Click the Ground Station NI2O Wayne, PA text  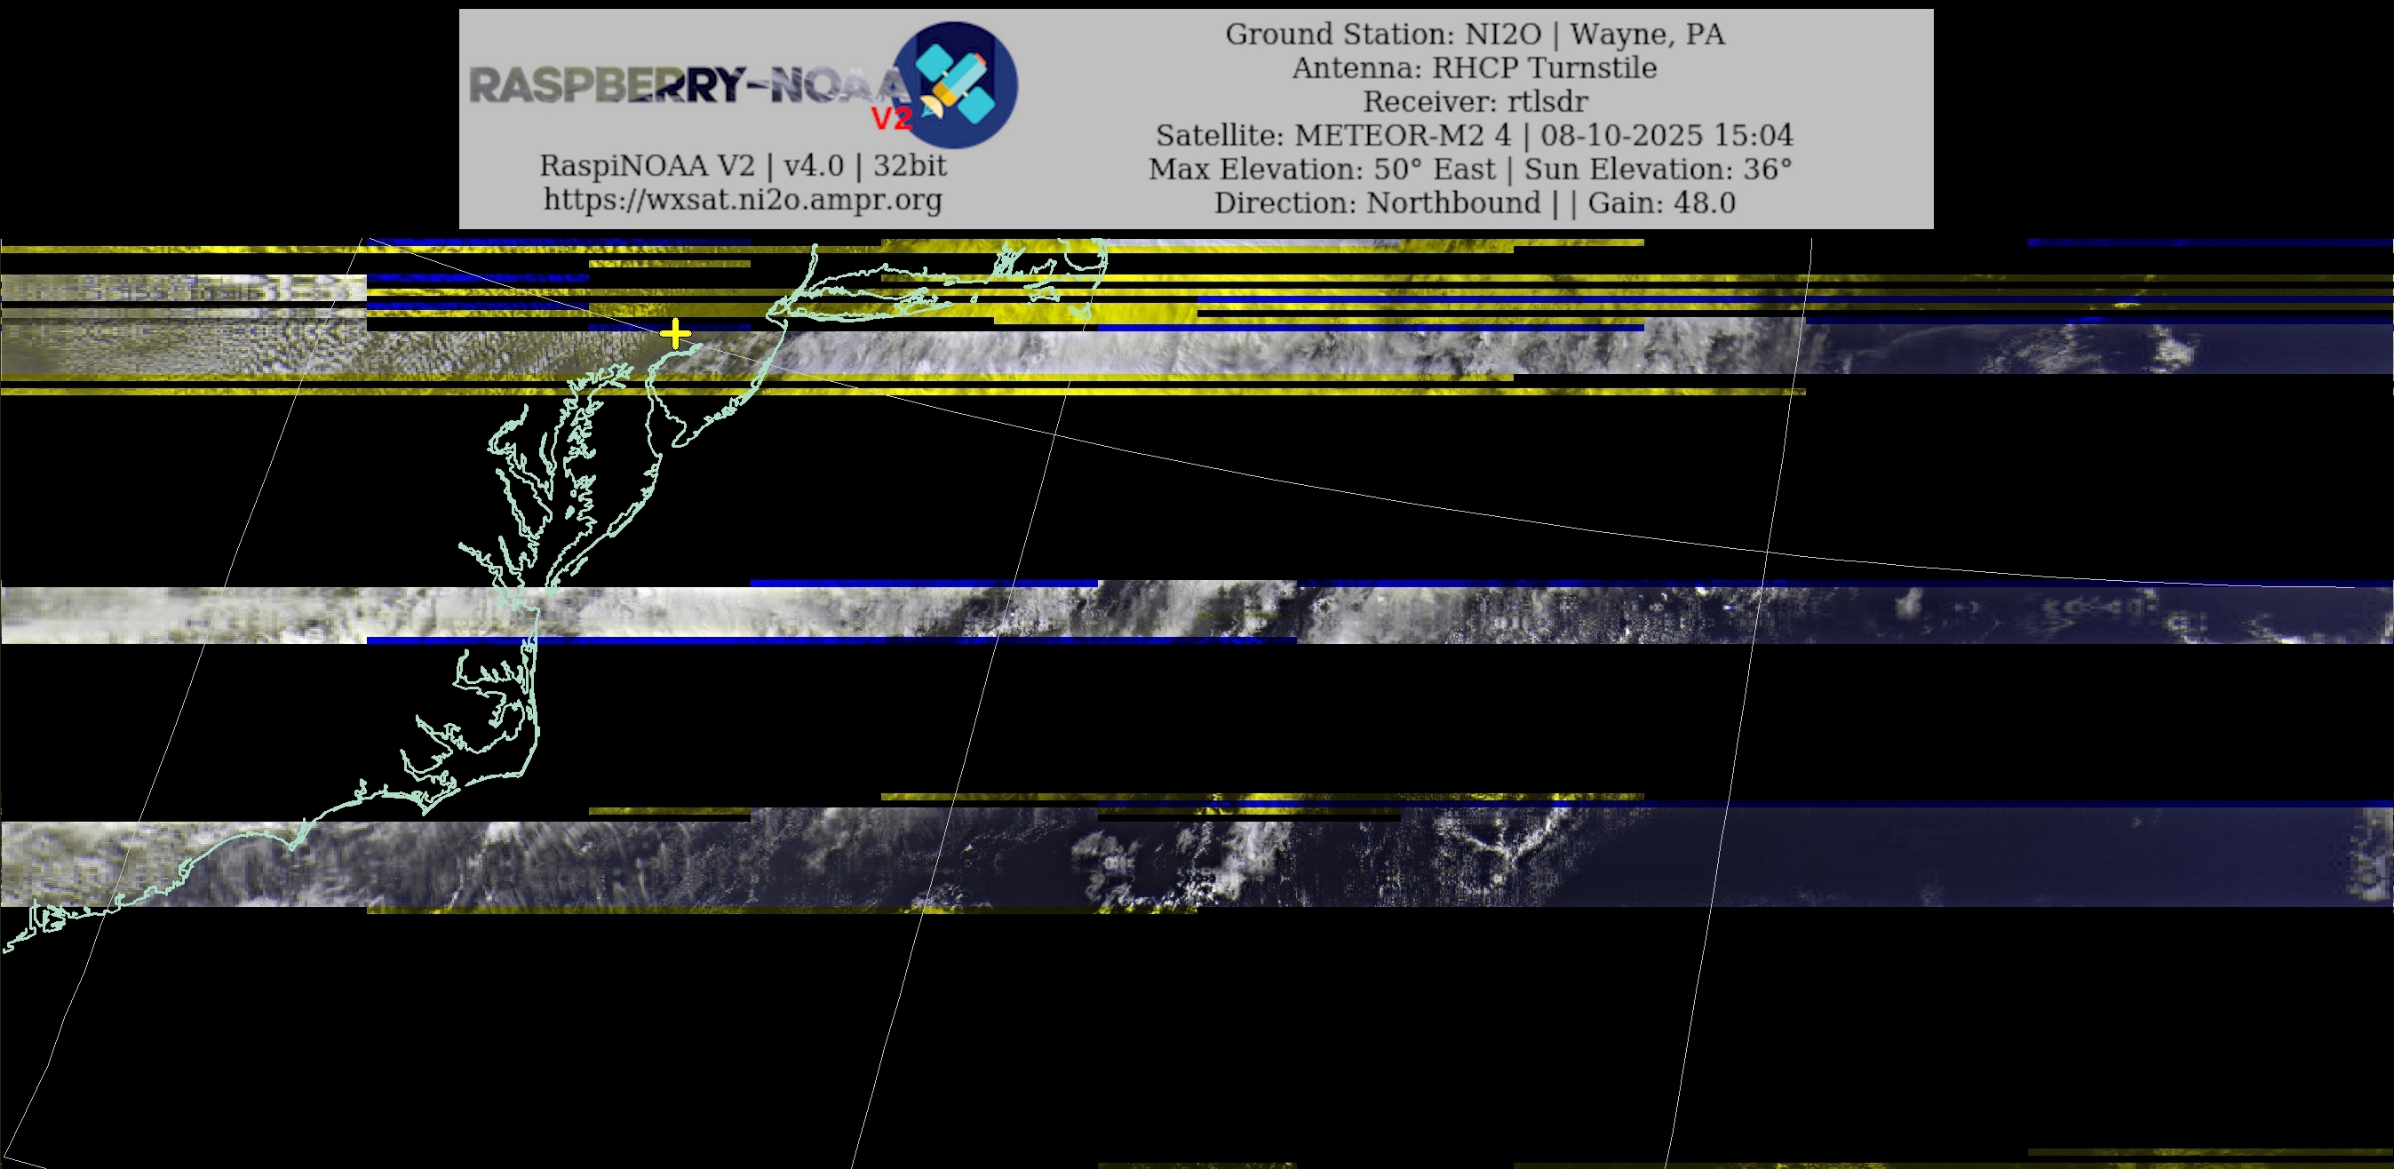[1474, 35]
